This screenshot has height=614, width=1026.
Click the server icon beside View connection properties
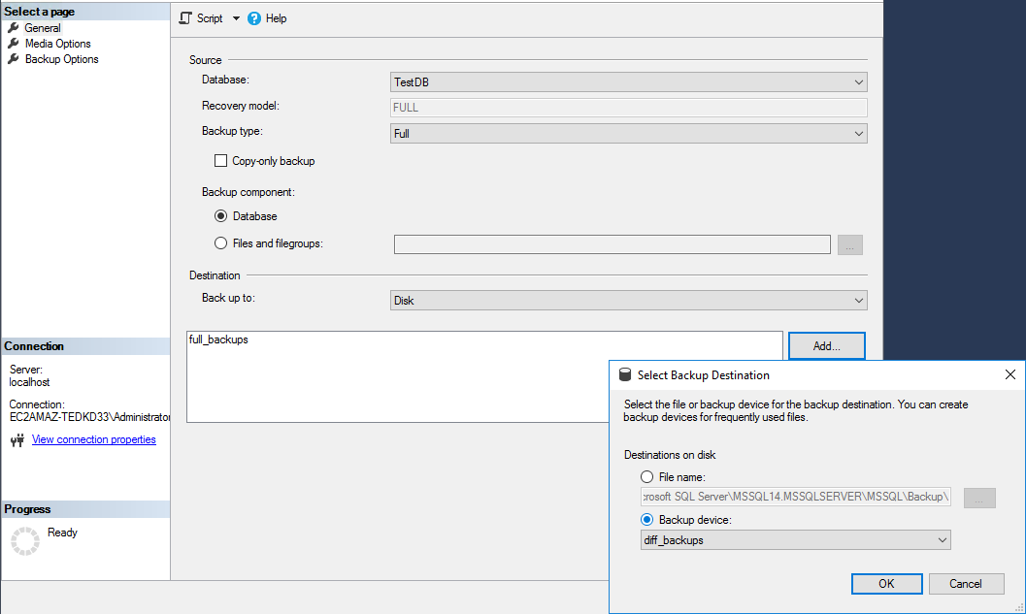click(17, 439)
